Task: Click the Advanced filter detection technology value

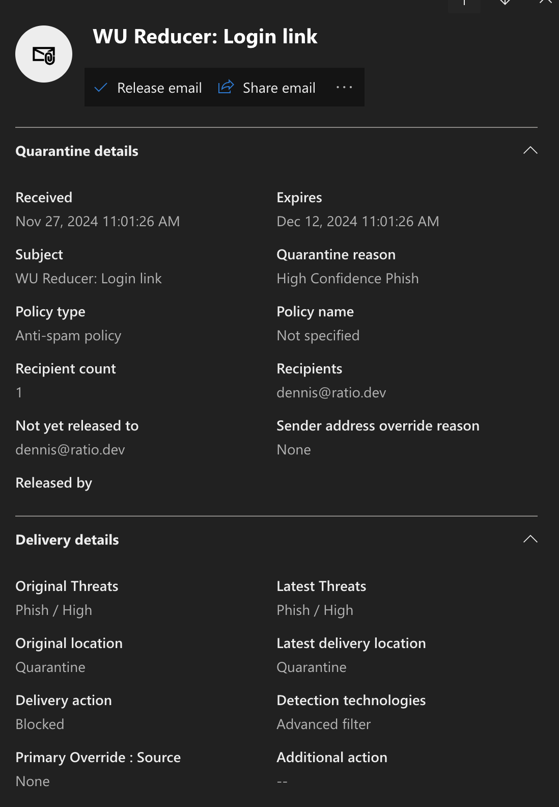Action: [x=324, y=724]
